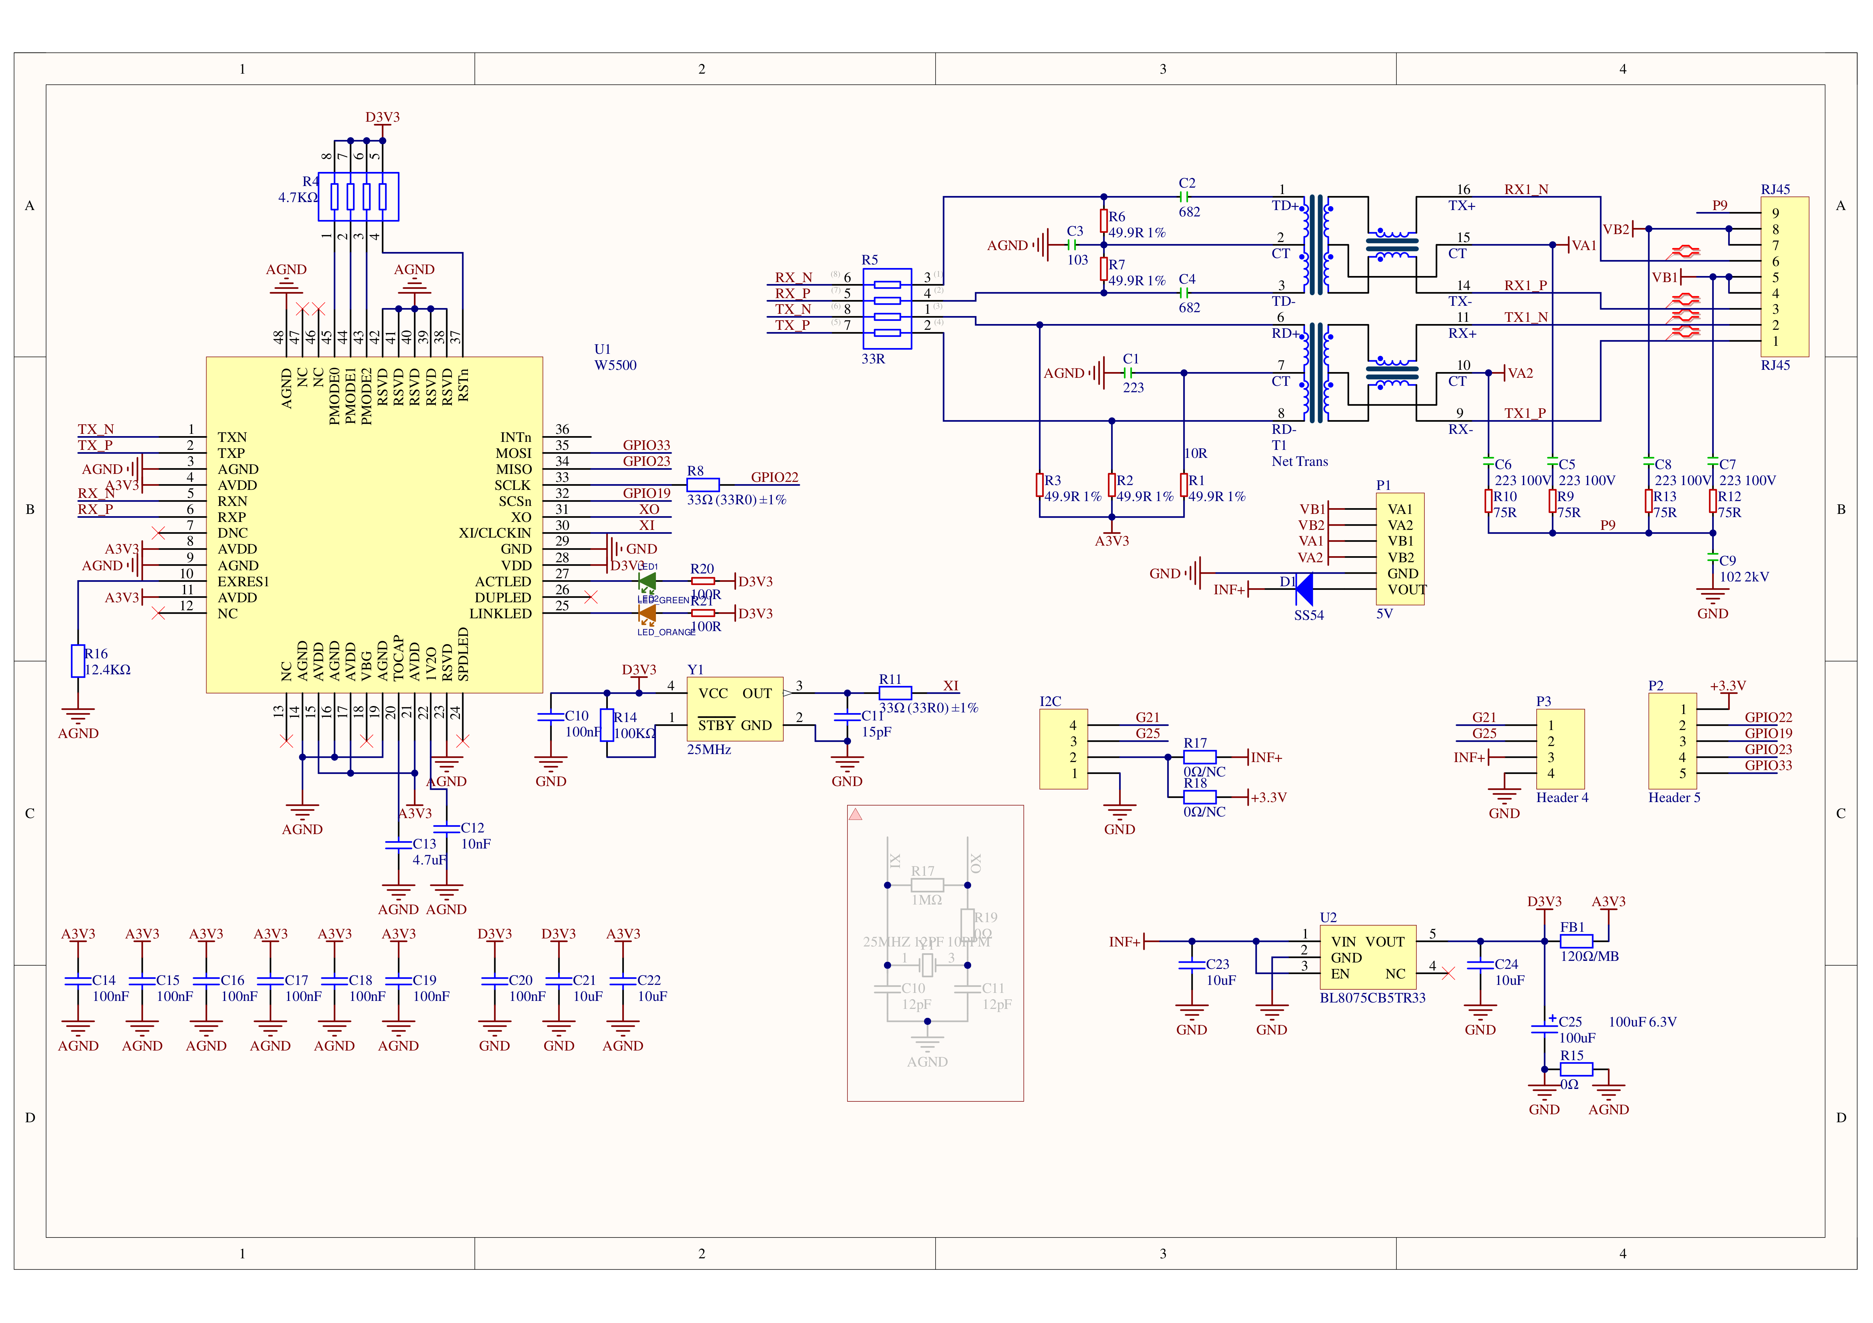Click the I2C four-pin header block

coord(1064,749)
